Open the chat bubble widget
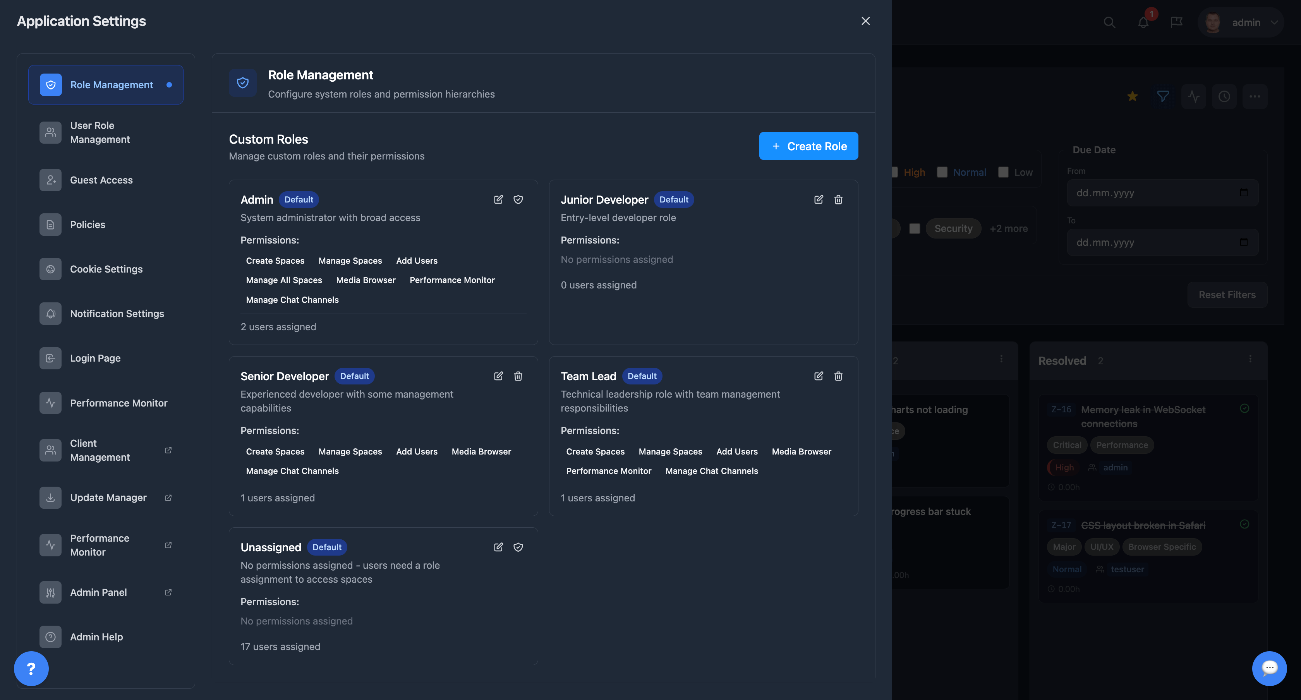 (x=1269, y=668)
